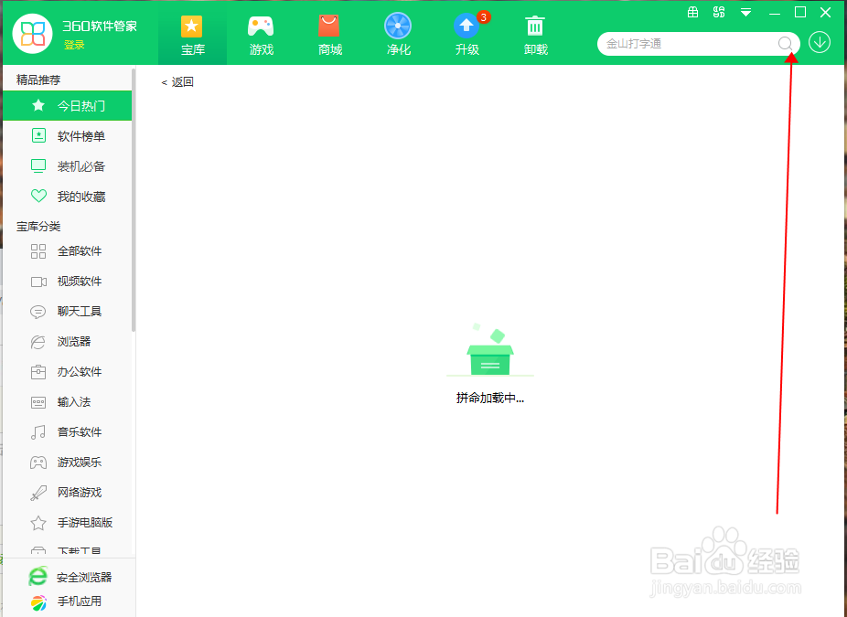This screenshot has width=847, height=617.
Task: Select 浏览器 category
Action: pyautogui.click(x=67, y=342)
